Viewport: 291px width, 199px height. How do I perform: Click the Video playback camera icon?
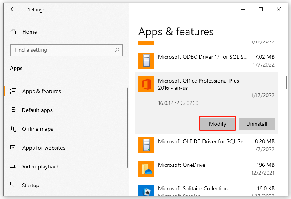[x=13, y=166]
